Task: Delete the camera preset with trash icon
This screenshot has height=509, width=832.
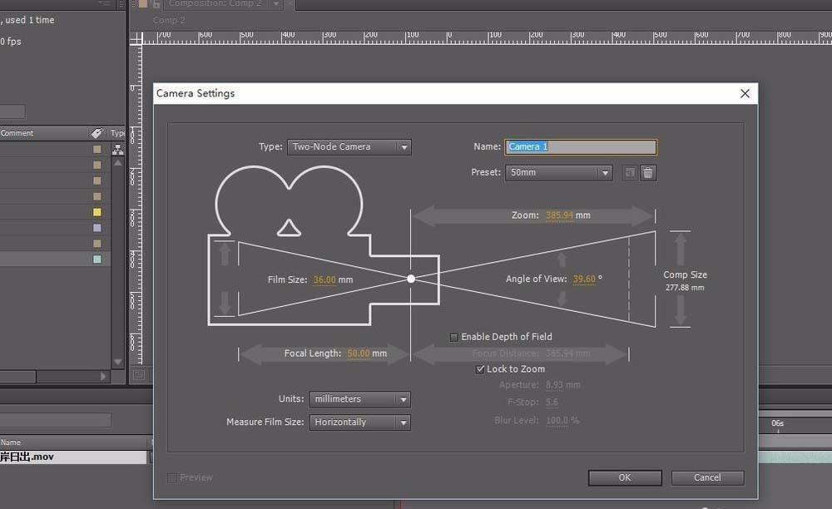Action: (648, 173)
